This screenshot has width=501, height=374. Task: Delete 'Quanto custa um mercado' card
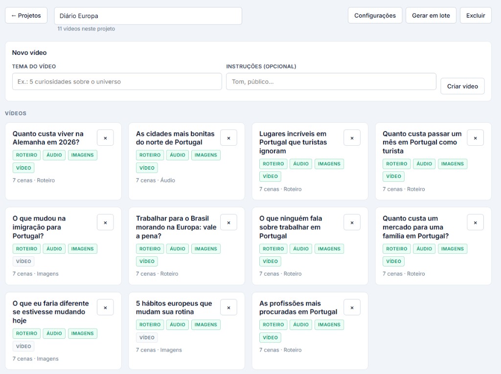(x=475, y=222)
